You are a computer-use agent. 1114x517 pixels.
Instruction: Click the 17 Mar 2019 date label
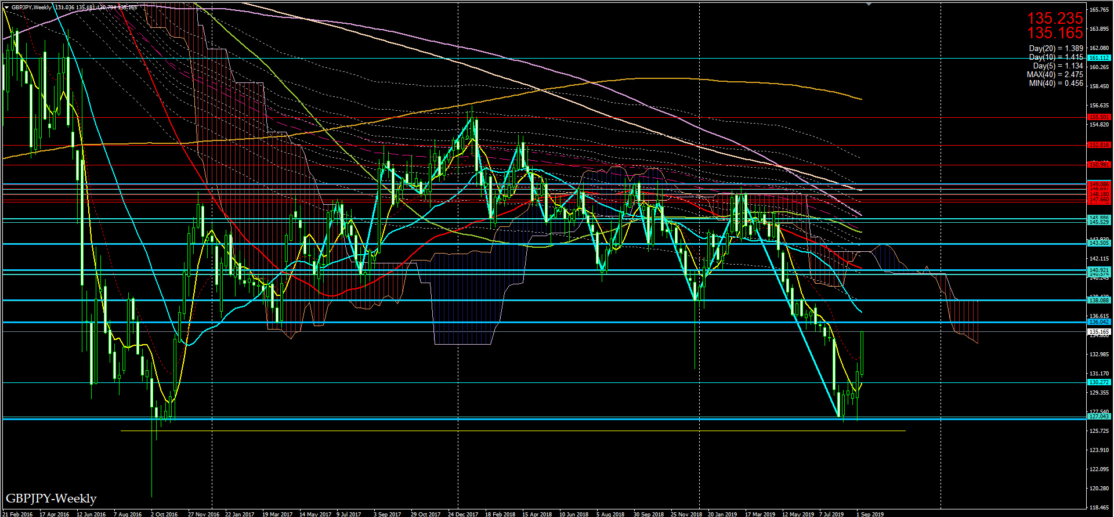pyautogui.click(x=760, y=514)
